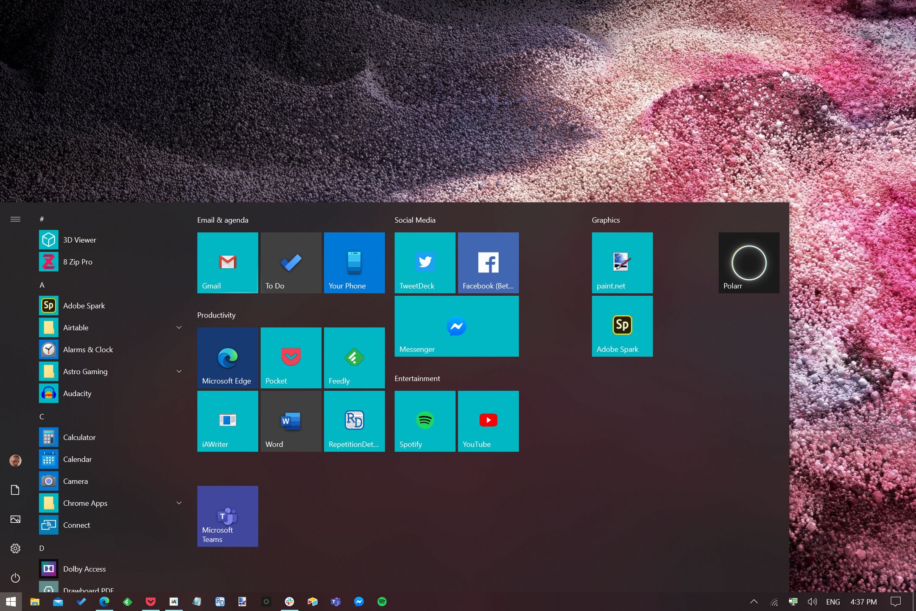This screenshot has height=611, width=916.
Task: Open the Microsoft Teams tile
Action: tap(227, 516)
